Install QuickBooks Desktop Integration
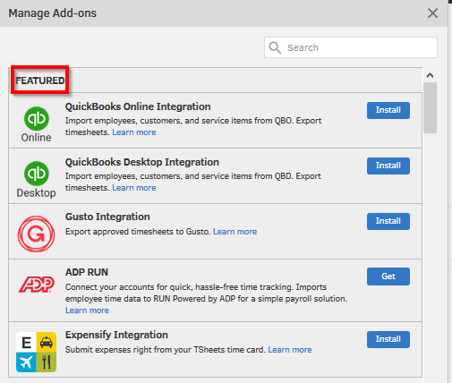The height and width of the screenshot is (383, 452). click(x=388, y=166)
